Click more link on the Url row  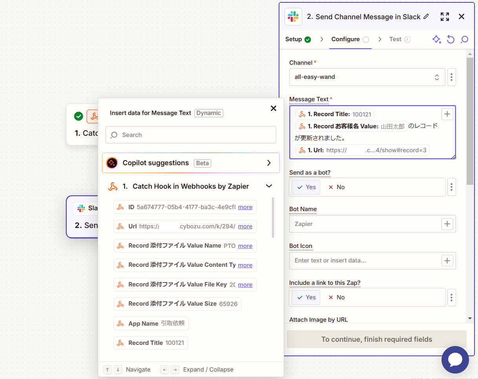pos(245,226)
